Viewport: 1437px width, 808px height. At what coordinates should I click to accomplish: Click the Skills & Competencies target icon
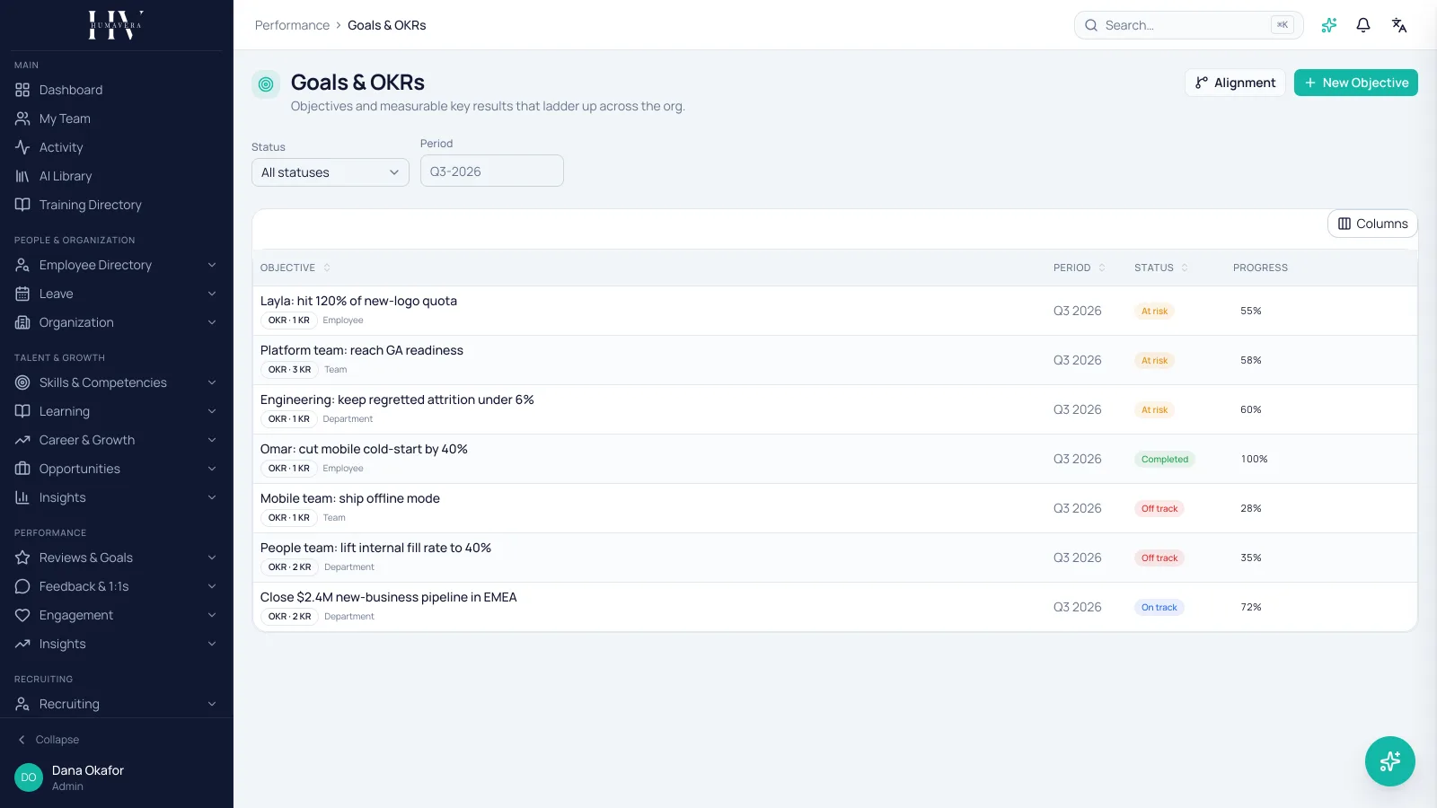(x=22, y=382)
